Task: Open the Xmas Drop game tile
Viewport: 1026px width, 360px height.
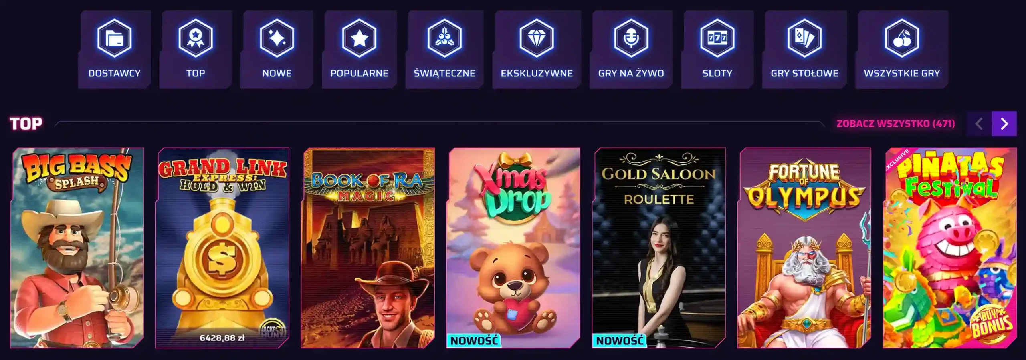Action: (513, 248)
